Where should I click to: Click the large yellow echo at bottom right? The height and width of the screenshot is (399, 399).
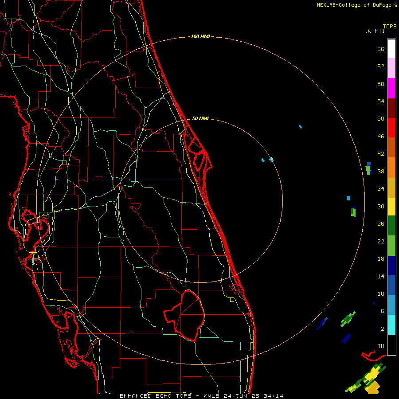(x=373, y=374)
